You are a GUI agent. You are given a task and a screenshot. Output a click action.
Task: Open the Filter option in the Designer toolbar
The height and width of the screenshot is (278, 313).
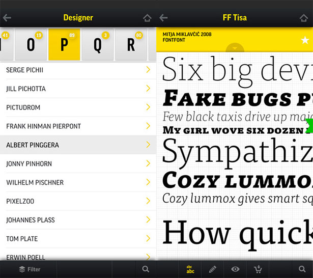pos(30,269)
